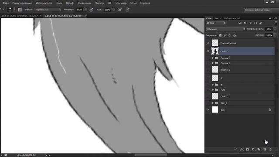Lock transparent pixels toggle
The width and height of the screenshot is (279, 157).
(x=220, y=35)
